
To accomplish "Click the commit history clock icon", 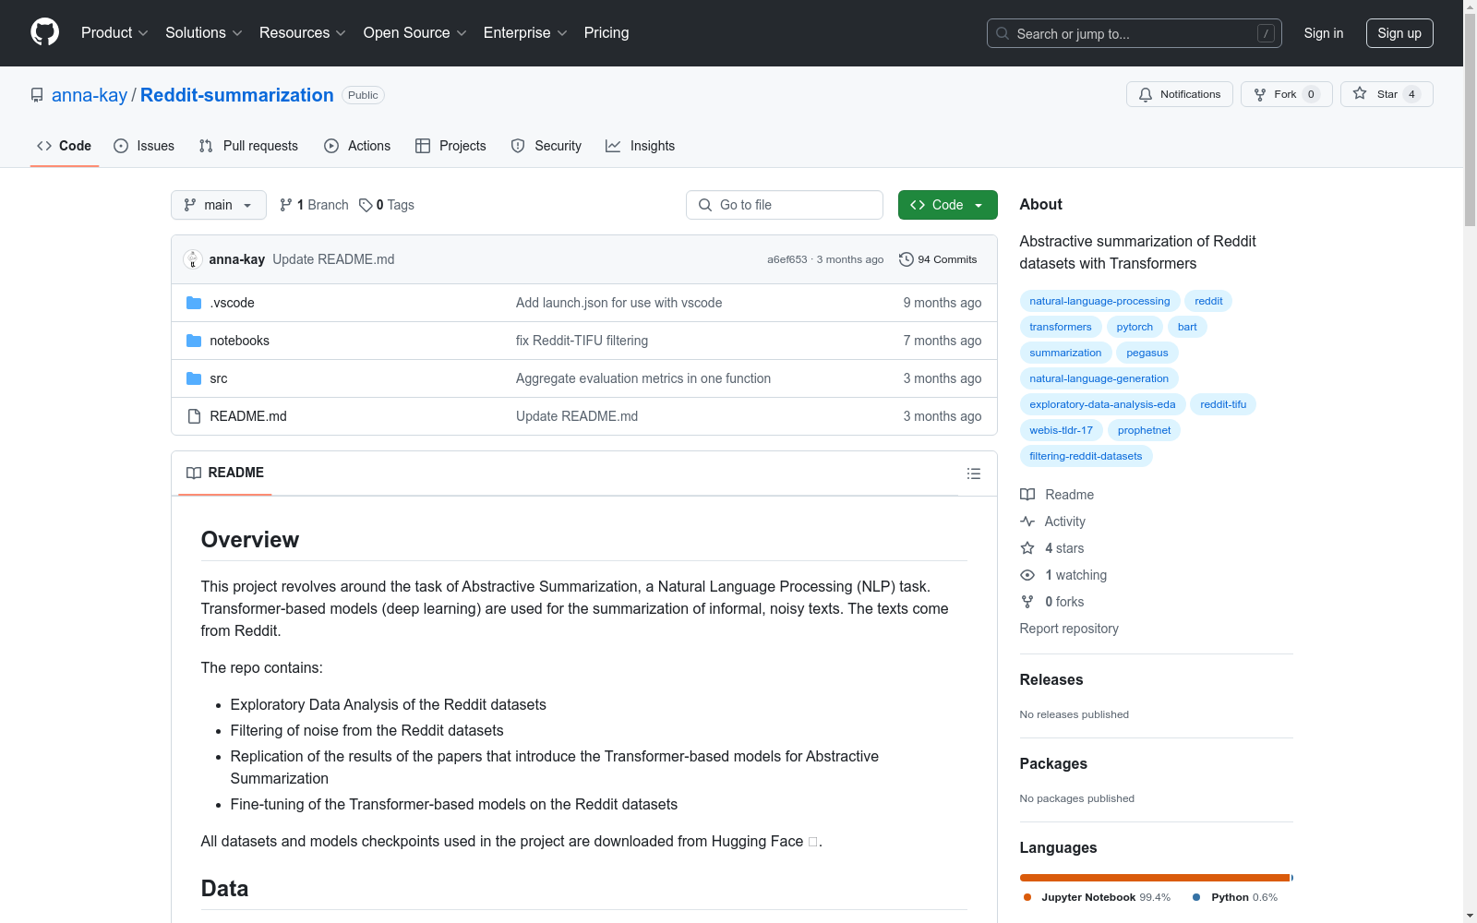I will 907,259.
